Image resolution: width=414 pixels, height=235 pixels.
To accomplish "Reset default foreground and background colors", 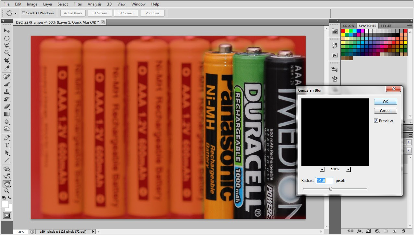I will (4, 197).
